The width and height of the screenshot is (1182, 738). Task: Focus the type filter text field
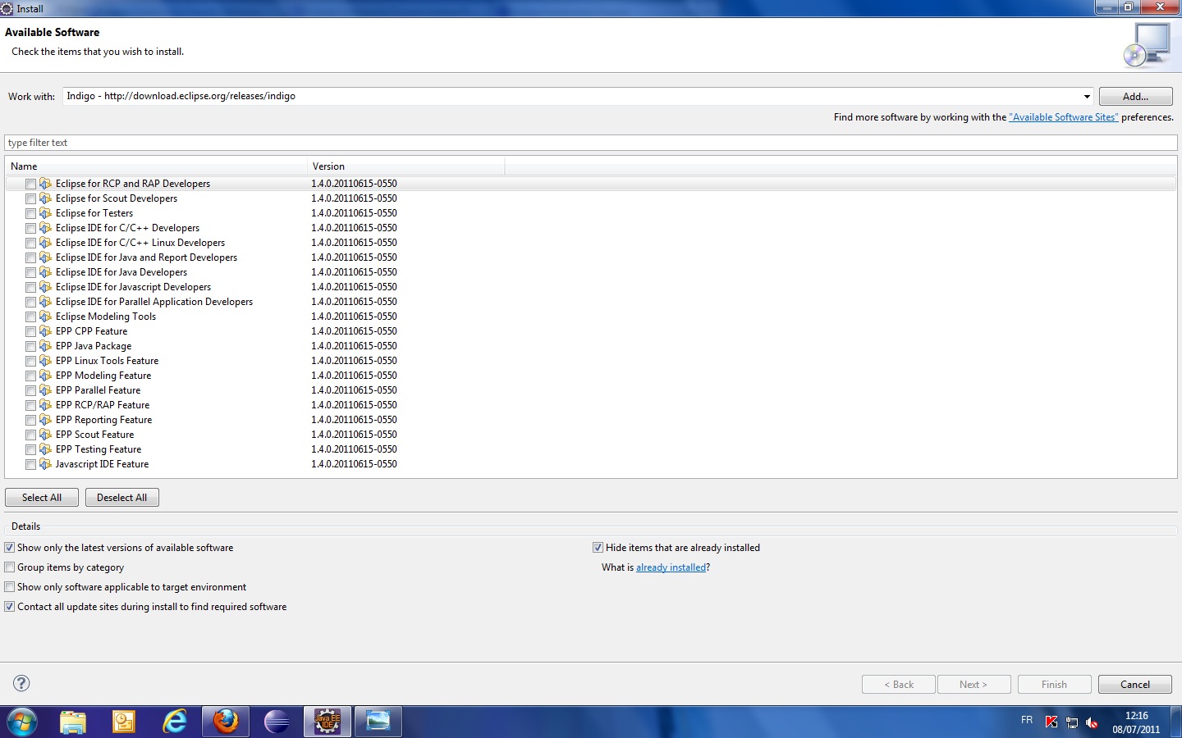tap(591, 143)
